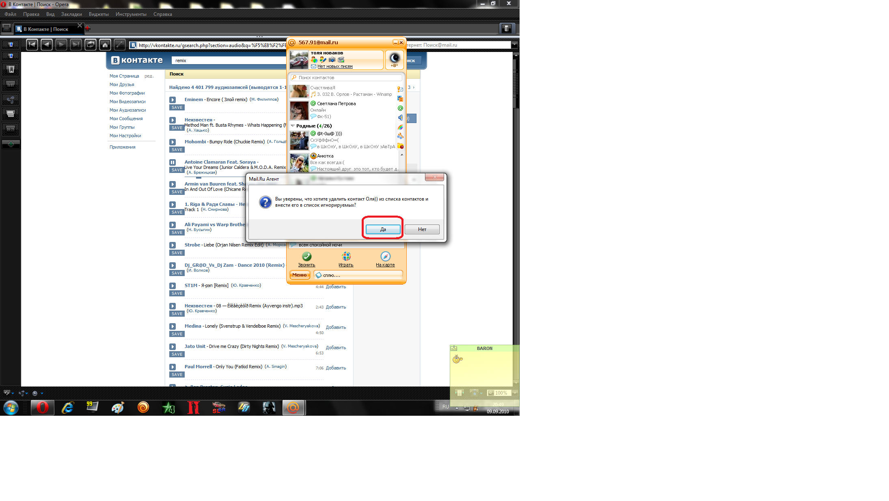
Task: Open the Opera search field dropdown arrow
Action: (x=514, y=45)
